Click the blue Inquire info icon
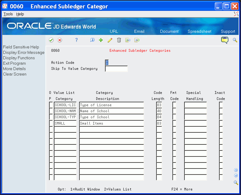This screenshot has width=241, height=195. 92,40
